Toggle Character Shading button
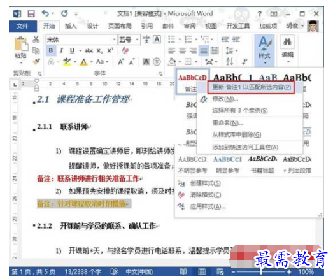The height and width of the screenshot is (279, 333). pyautogui.click(x=146, y=62)
